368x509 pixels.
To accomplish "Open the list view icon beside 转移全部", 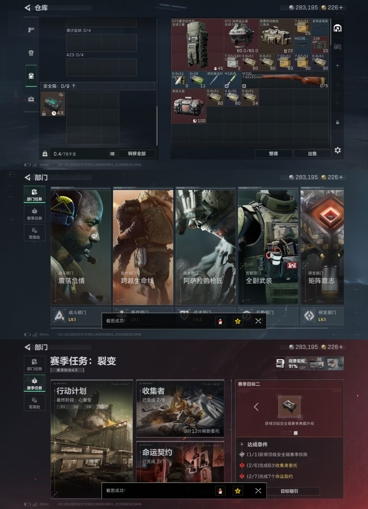I will (112, 154).
